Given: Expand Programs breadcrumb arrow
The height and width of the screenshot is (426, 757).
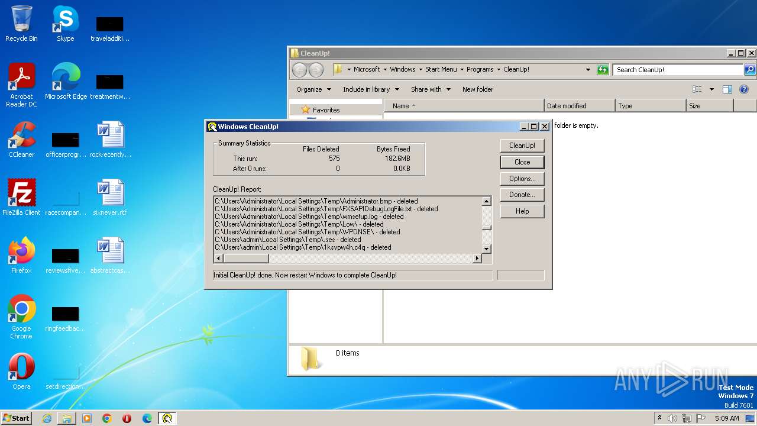Looking at the screenshot, I should point(498,69).
